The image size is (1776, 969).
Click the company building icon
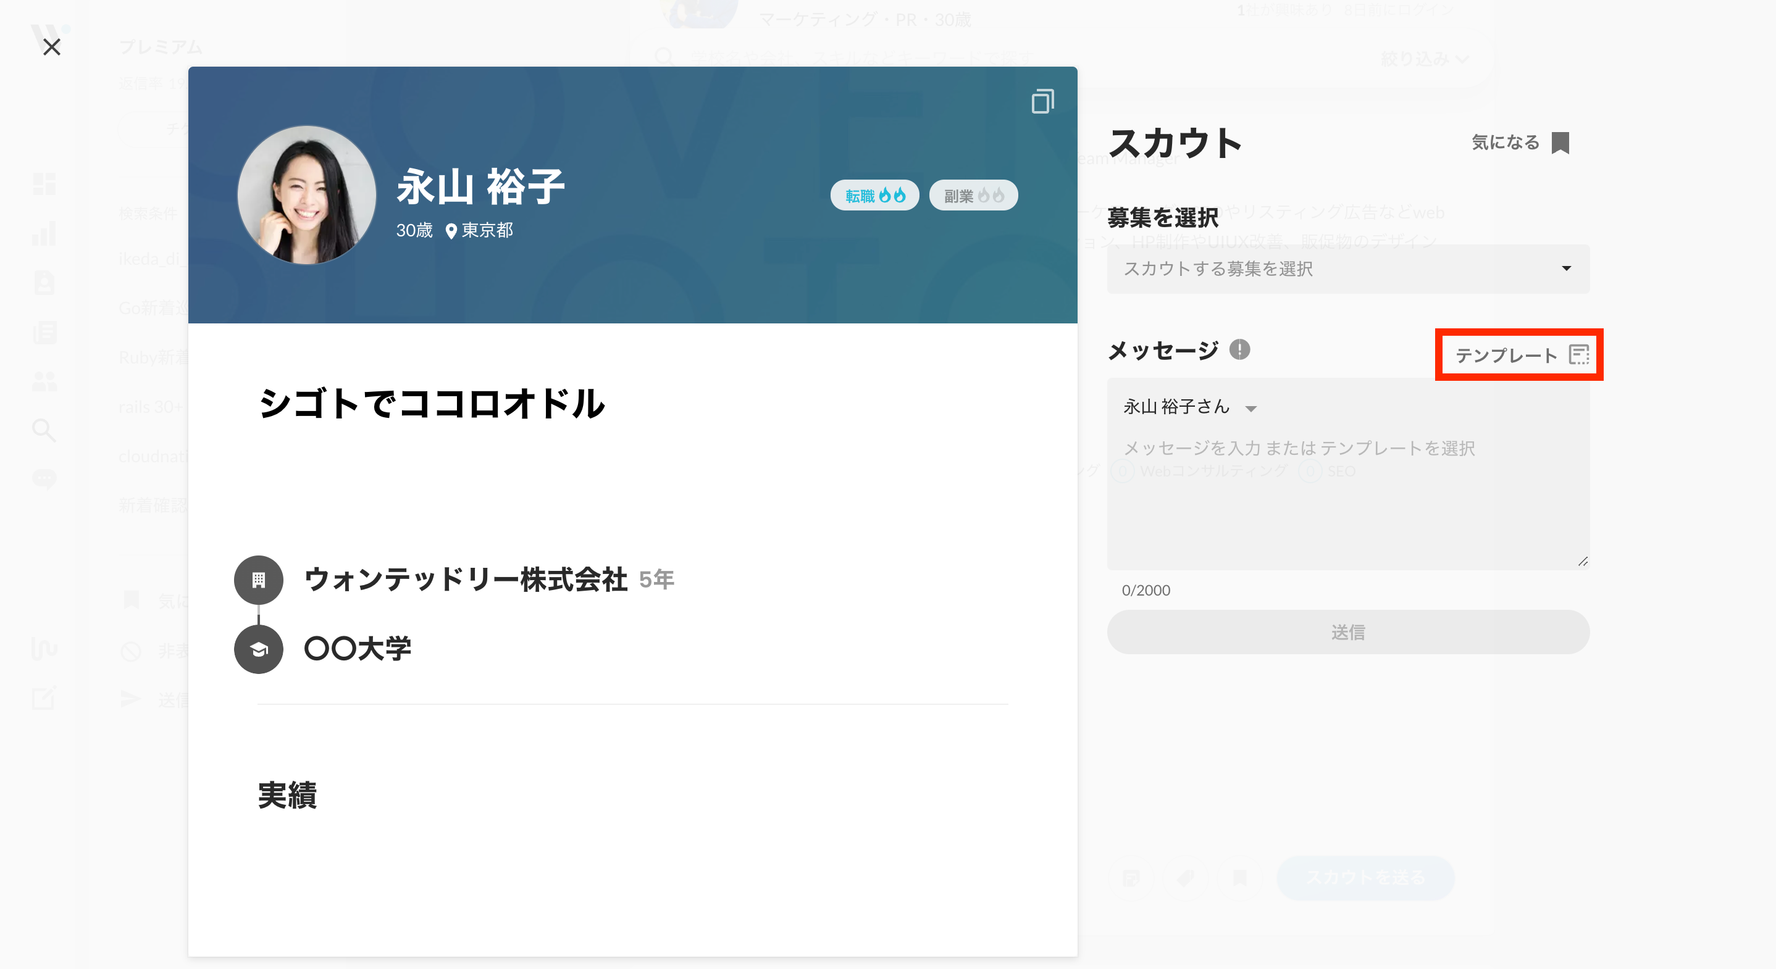click(x=259, y=580)
